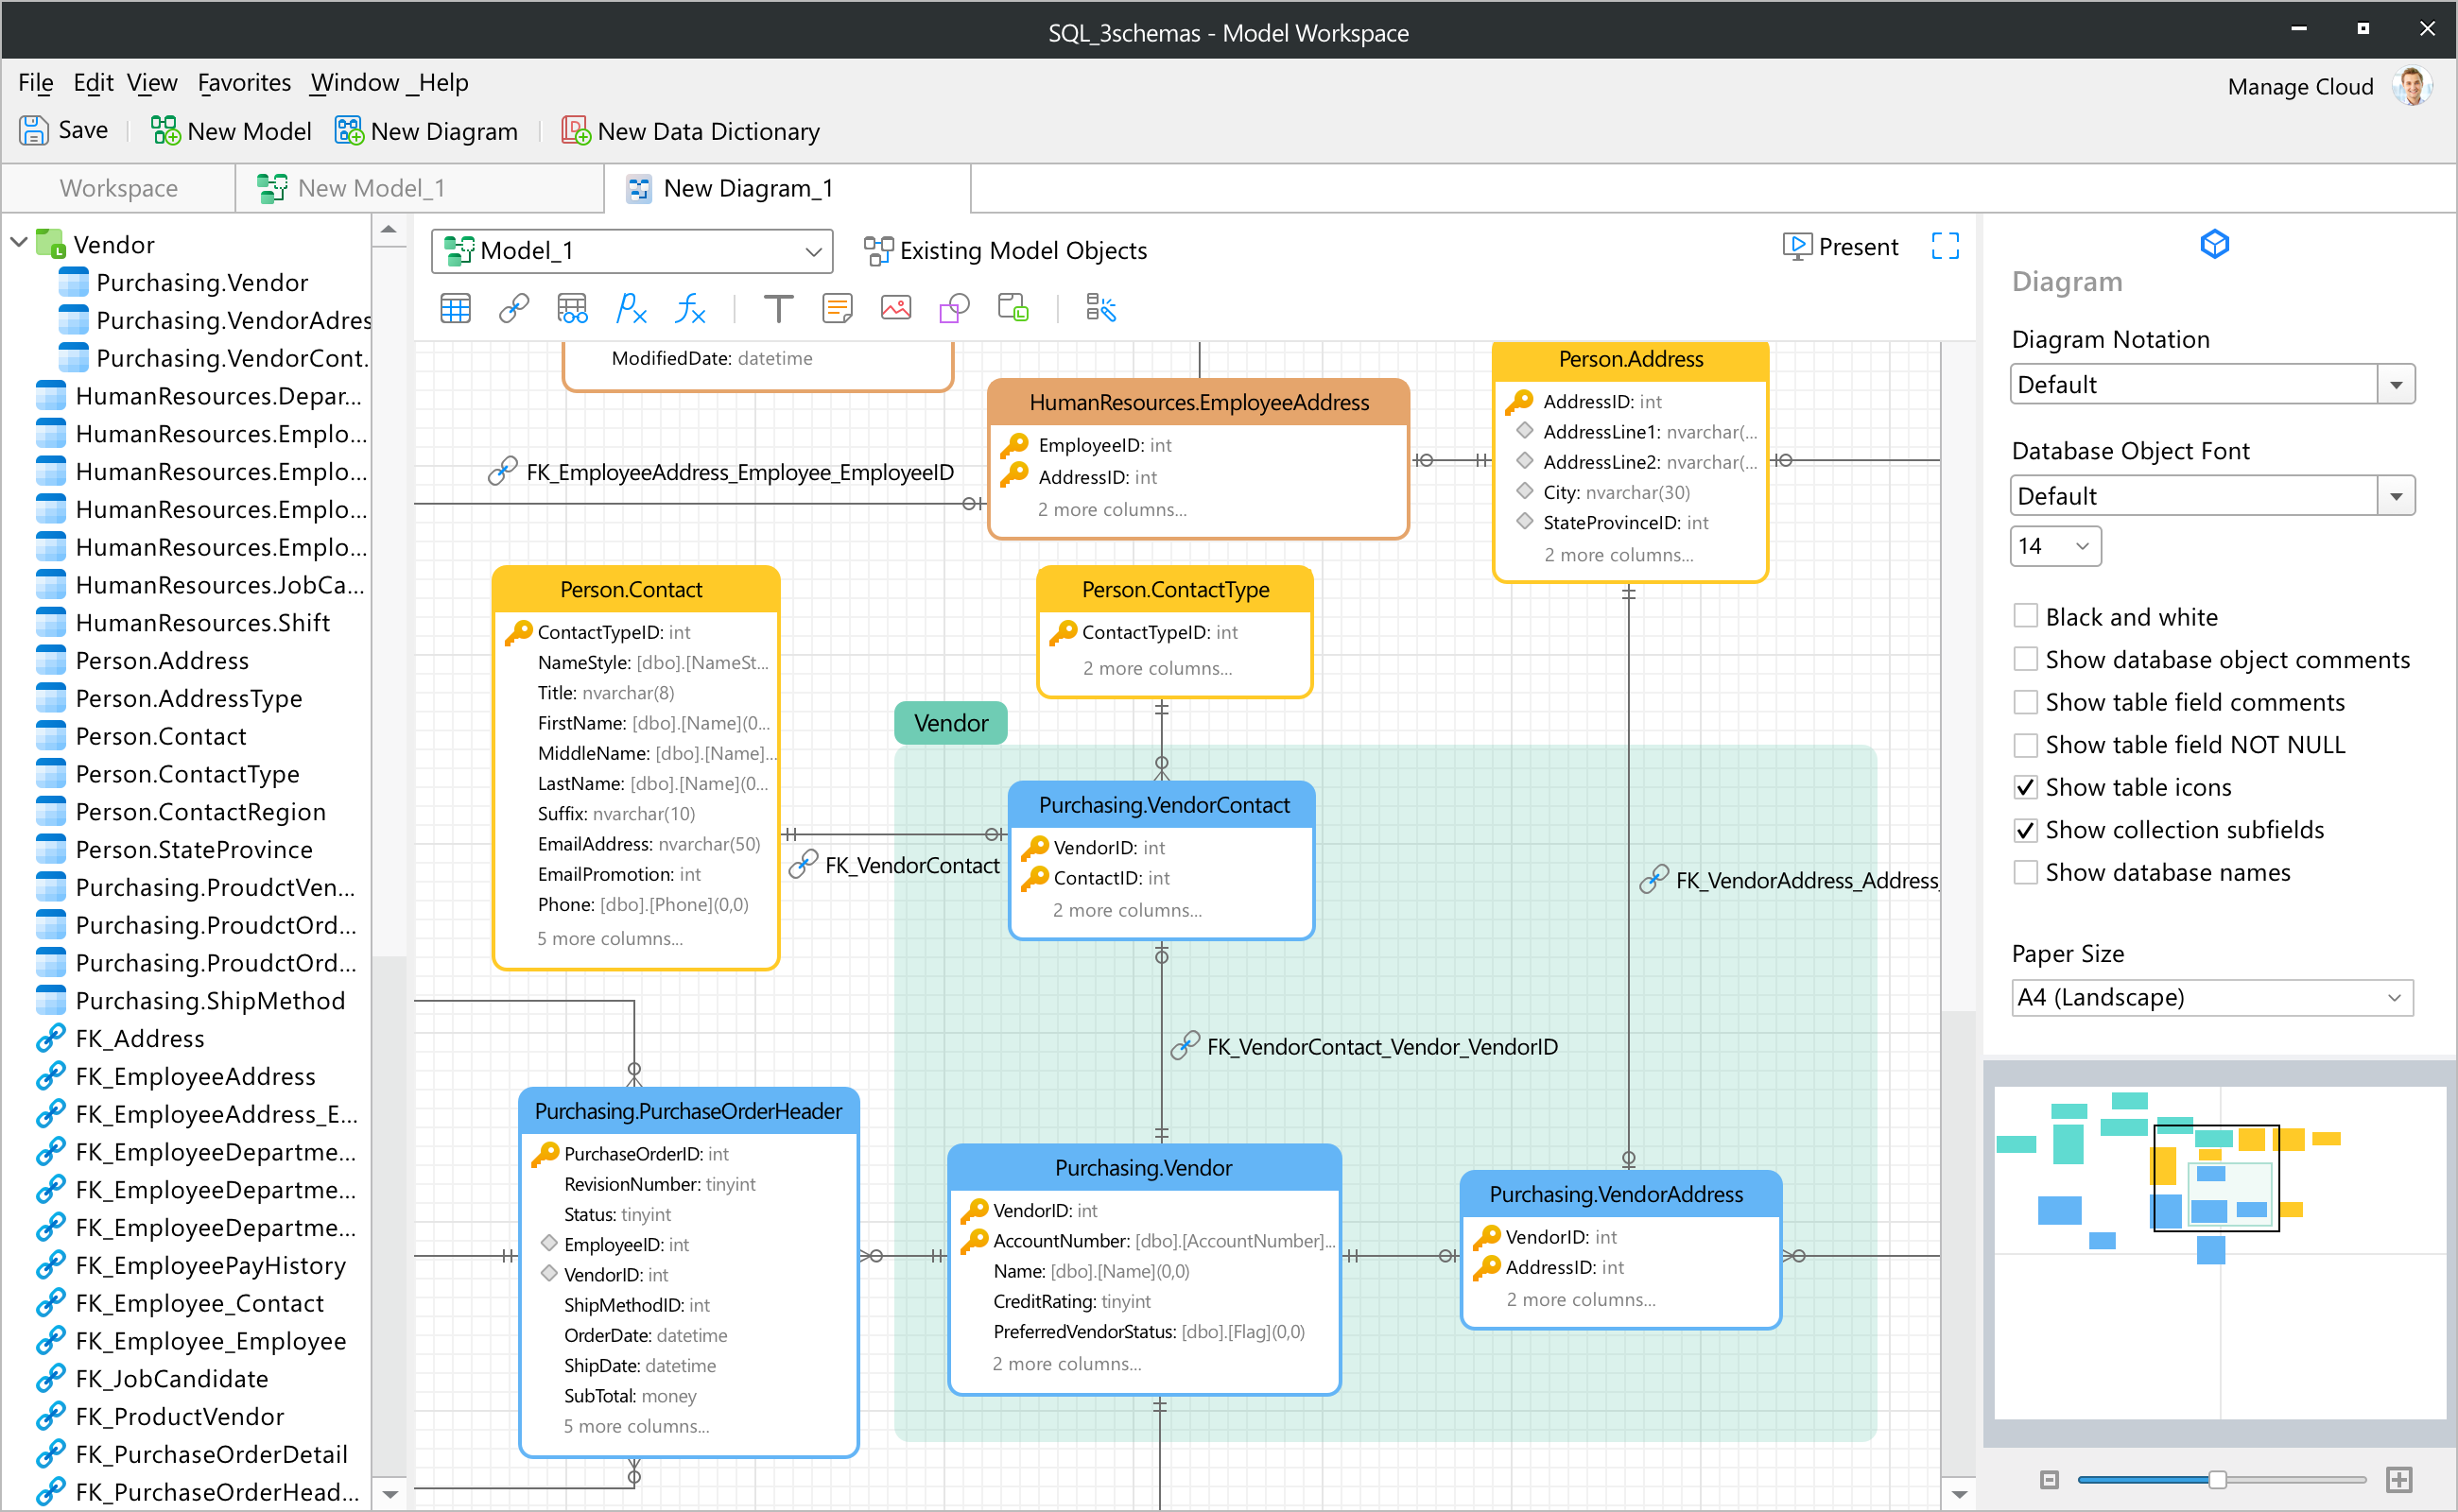Image resolution: width=2458 pixels, height=1512 pixels.
Task: Select the shapes tool icon
Action: 955,309
